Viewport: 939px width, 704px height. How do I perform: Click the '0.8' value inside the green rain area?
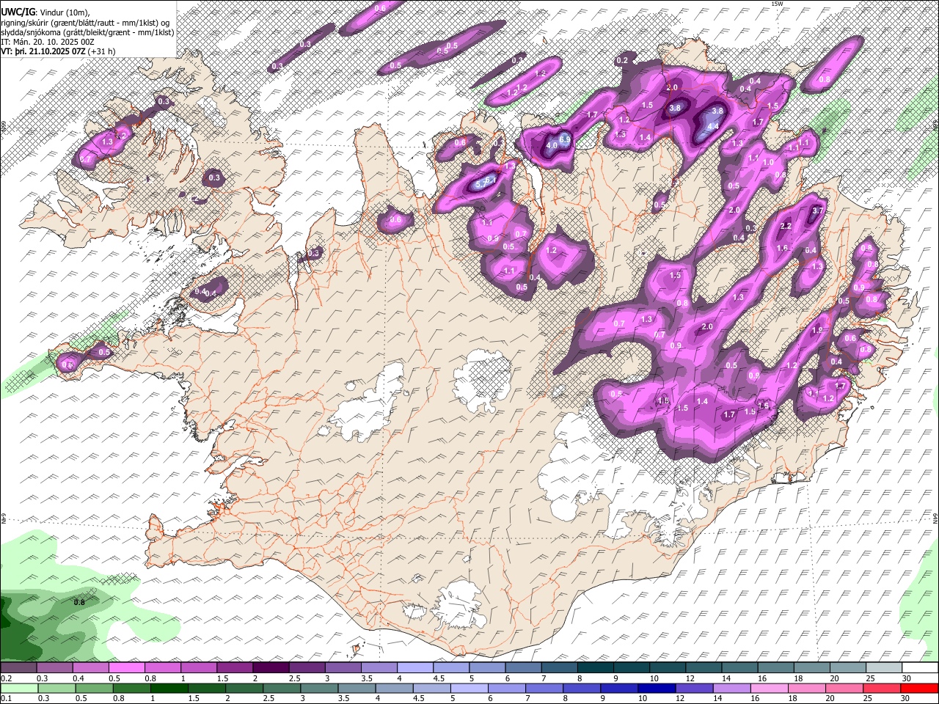click(79, 602)
